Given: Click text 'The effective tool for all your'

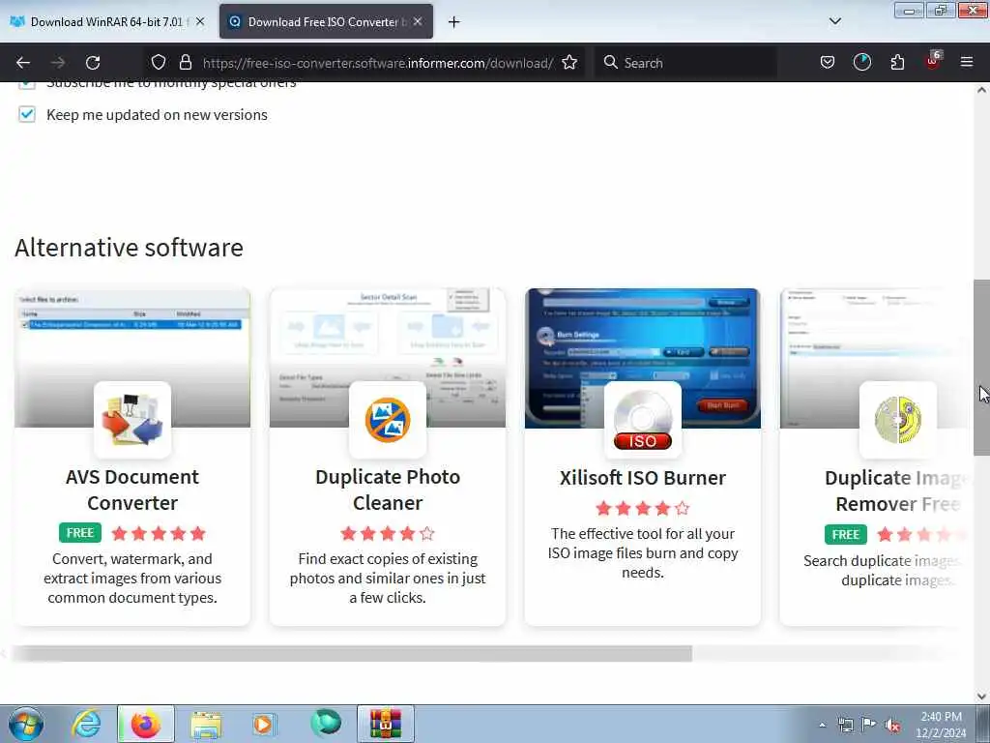Looking at the screenshot, I should click(643, 533).
